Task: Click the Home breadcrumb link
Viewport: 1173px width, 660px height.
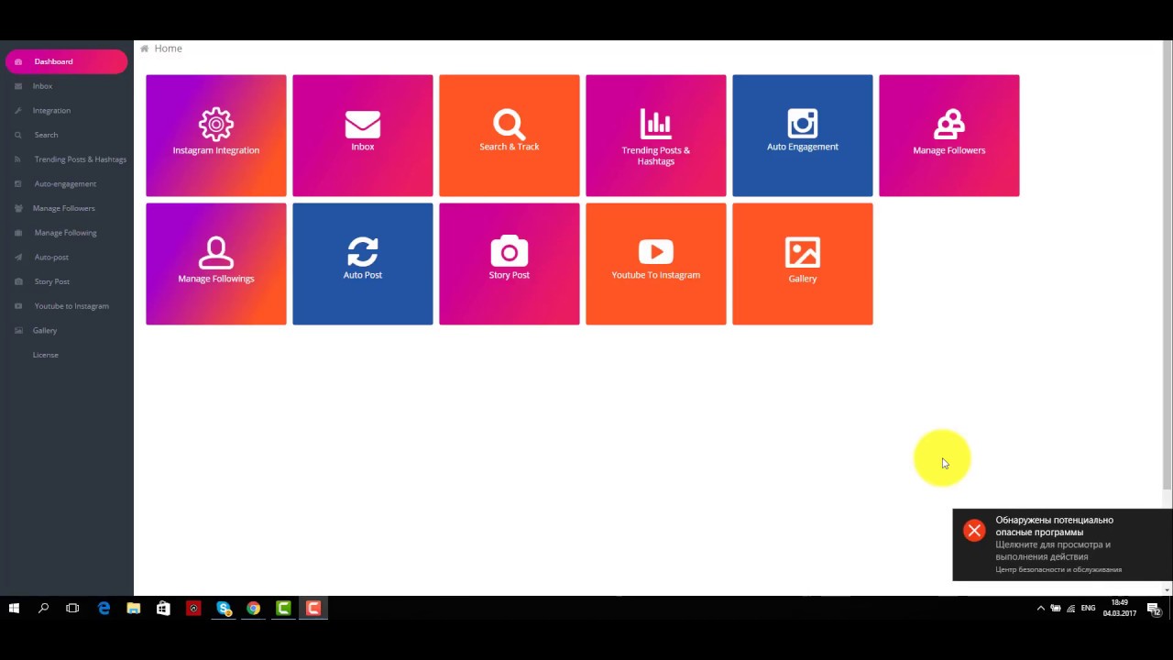Action: [168, 49]
